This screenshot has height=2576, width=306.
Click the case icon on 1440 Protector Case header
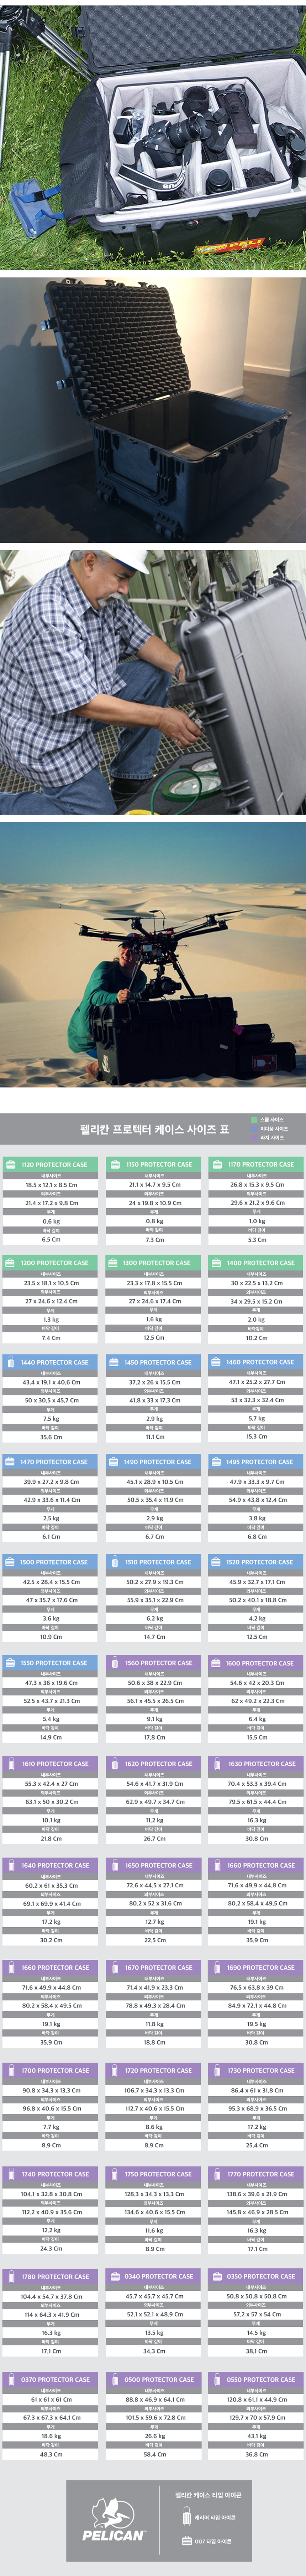[11, 1362]
